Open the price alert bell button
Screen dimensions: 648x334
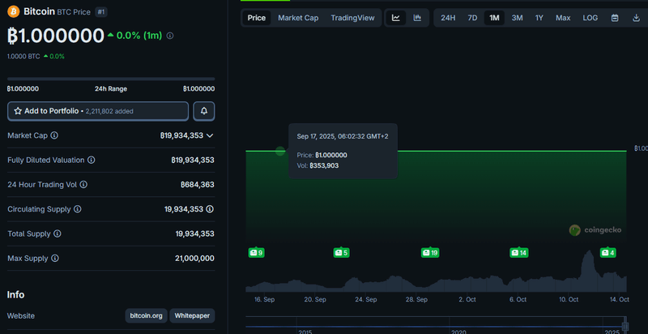coord(204,111)
